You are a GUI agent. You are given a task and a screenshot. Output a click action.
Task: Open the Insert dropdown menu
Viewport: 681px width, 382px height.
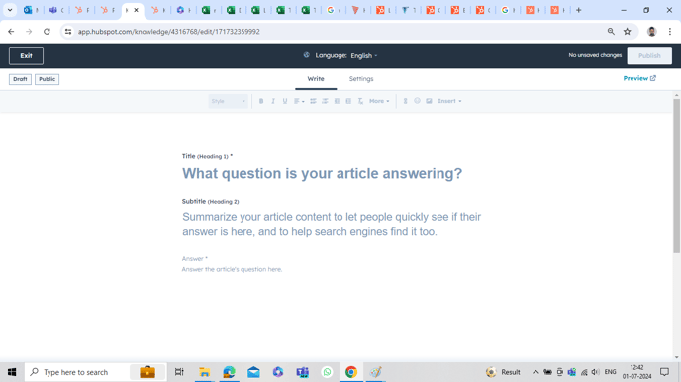(449, 101)
